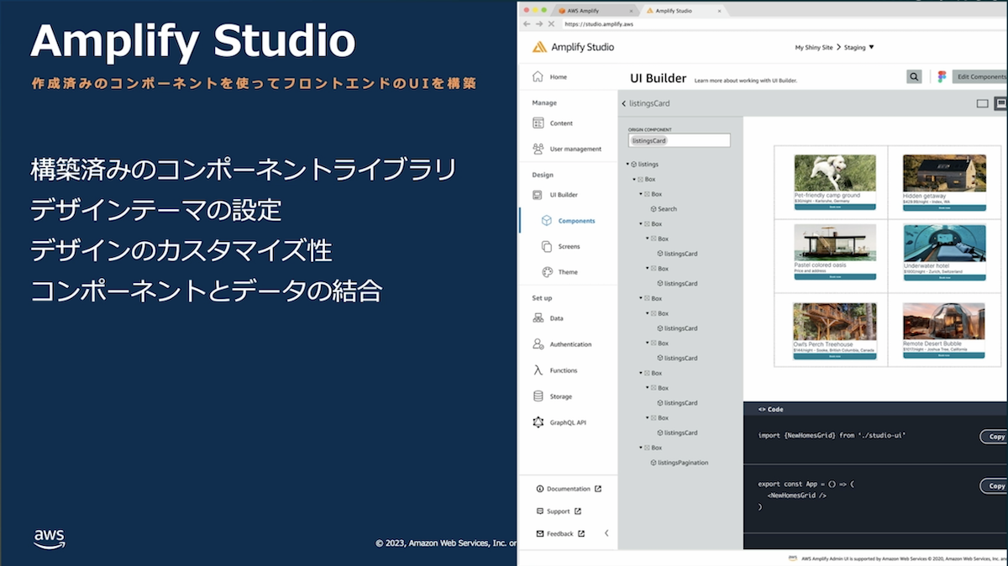Select the UI Builder sidebar icon

[x=538, y=195]
